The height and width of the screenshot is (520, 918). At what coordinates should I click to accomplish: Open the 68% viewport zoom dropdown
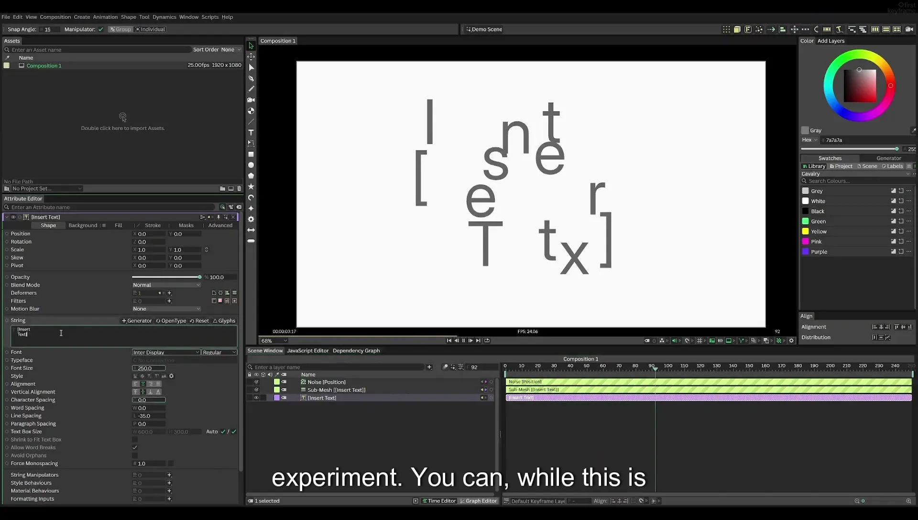(x=274, y=341)
